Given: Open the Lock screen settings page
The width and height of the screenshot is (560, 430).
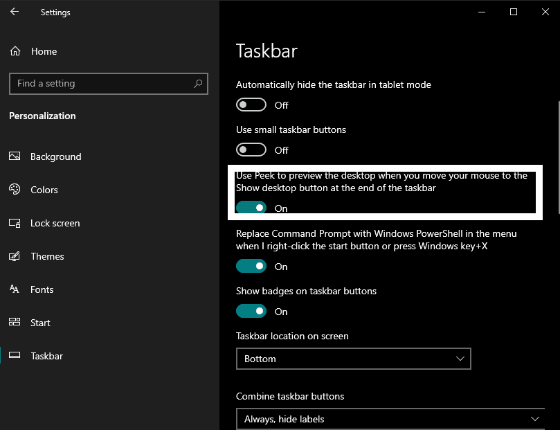Looking at the screenshot, I should [55, 223].
